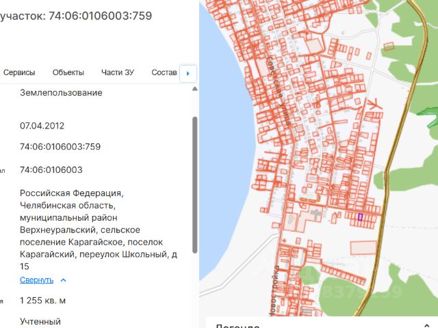The height and width of the screenshot is (328, 438).
Task: Collapse address with the Свернуть link
Action: point(36,279)
